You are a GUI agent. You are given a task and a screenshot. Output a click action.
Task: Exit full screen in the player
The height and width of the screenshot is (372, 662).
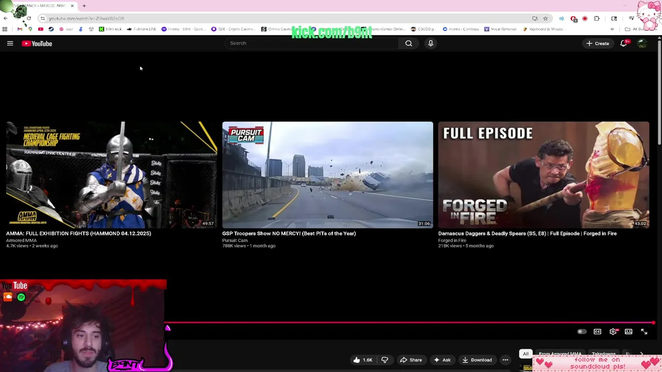pyautogui.click(x=644, y=332)
